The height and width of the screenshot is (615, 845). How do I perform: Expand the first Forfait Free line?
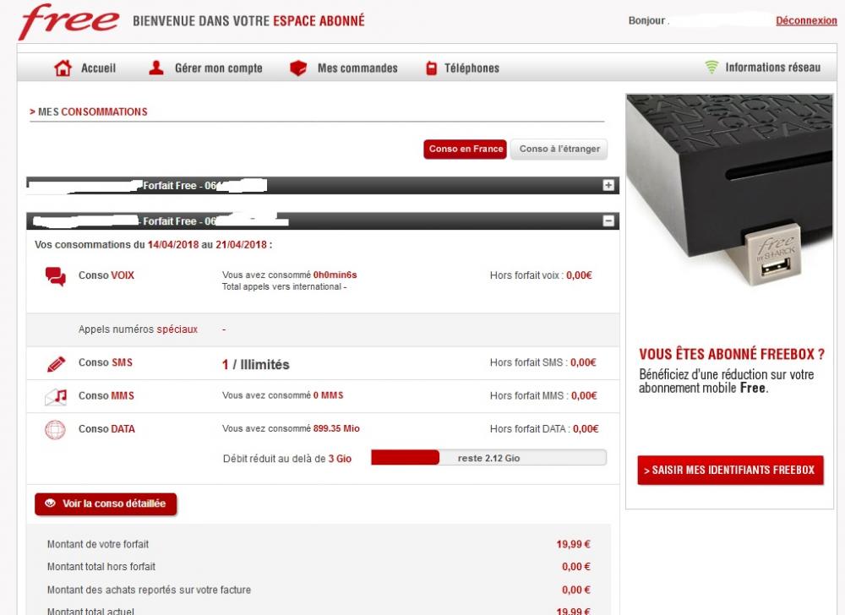(x=608, y=185)
